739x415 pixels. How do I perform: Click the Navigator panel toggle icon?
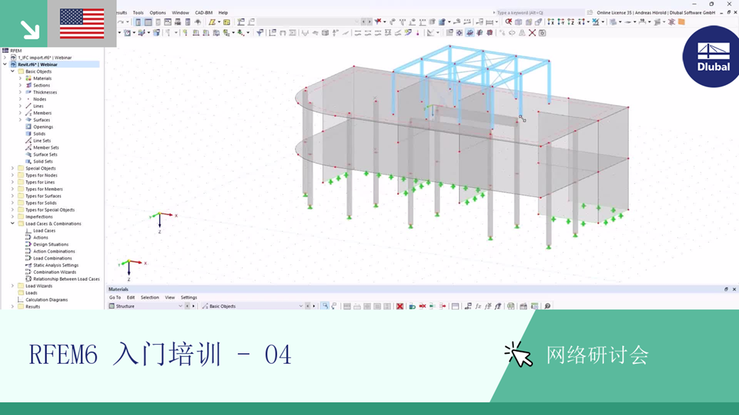coord(138,22)
